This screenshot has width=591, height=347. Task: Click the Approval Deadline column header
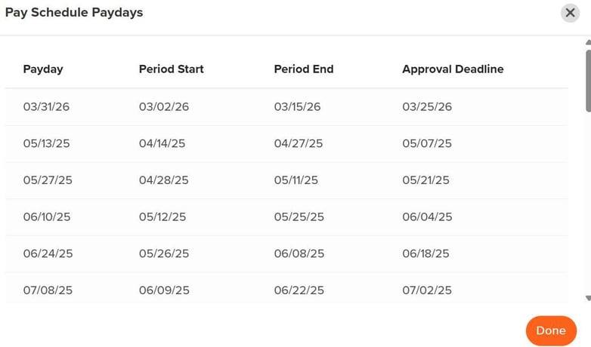(x=452, y=69)
